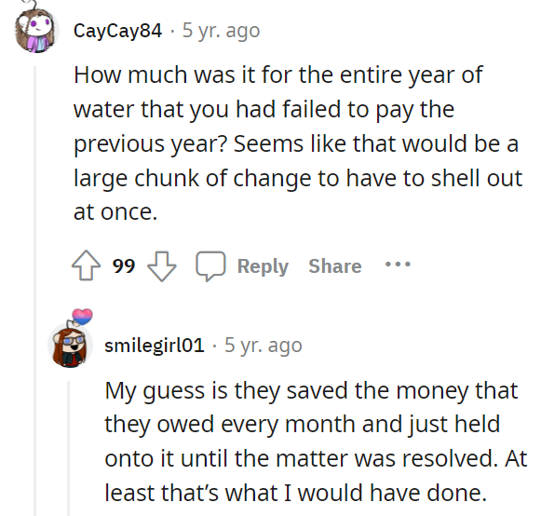The height and width of the screenshot is (516, 541).
Task: Click smilegirl01's reply line starting "My guess"
Action: click(311, 390)
